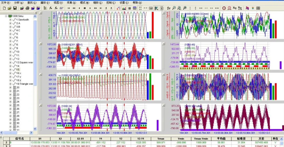
Task: Click the 标准差 column header
Action: pyautogui.click(x=241, y=139)
